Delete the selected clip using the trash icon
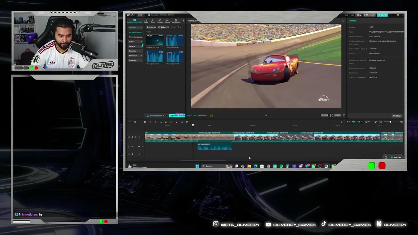Image resolution: width=418 pixels, height=235 pixels. (171, 122)
